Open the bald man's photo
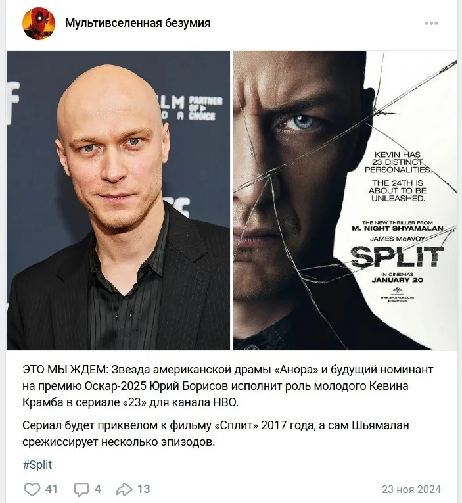Viewport: 462px width, 503px height. (118, 200)
